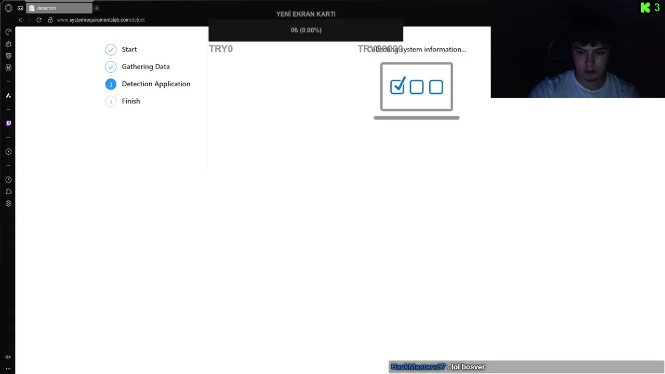This screenshot has width=665, height=374.
Task: Open History clock in sidebar
Action: click(x=8, y=180)
